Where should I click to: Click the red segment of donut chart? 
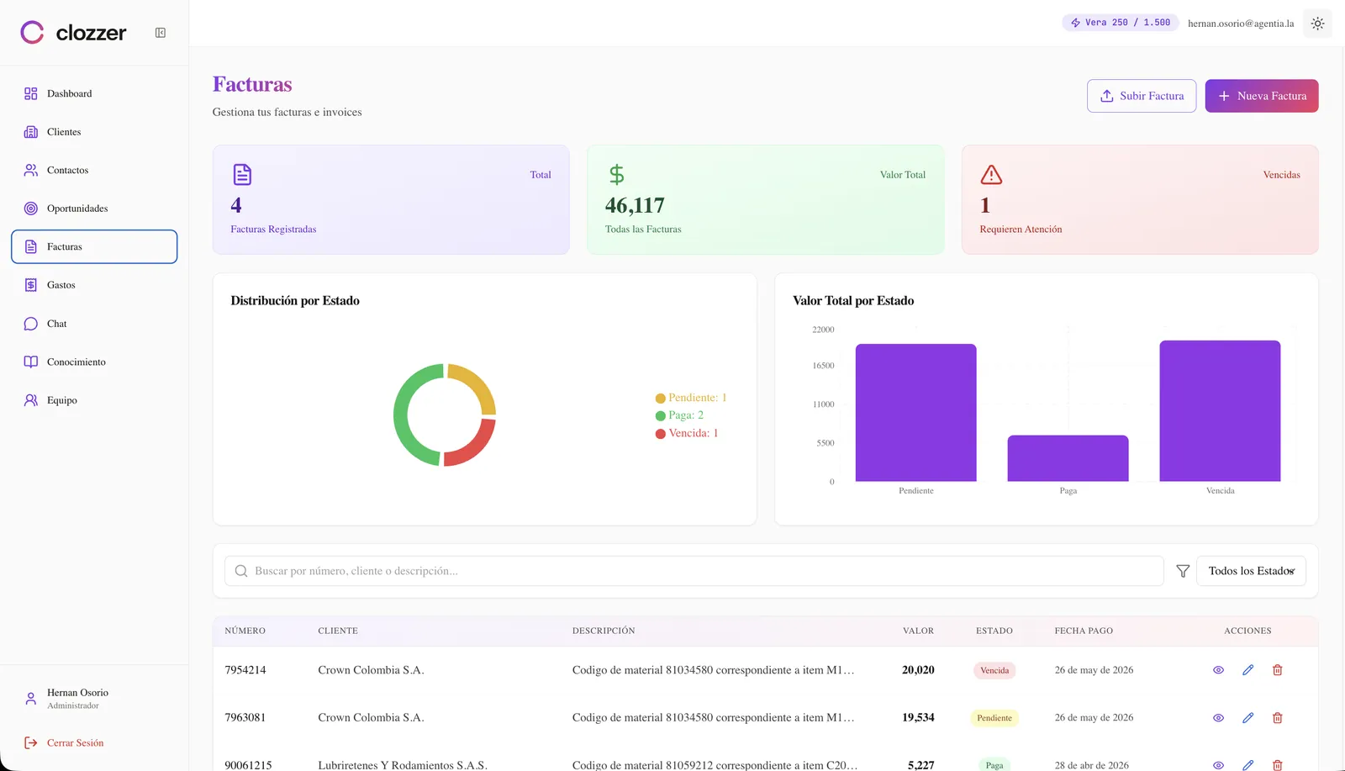click(x=475, y=447)
